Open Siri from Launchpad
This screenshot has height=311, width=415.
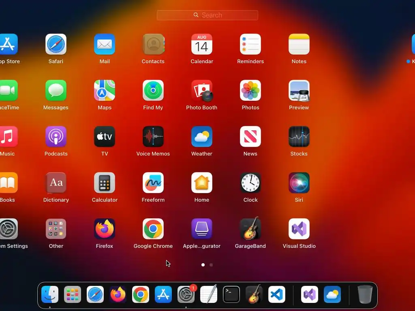(x=299, y=183)
